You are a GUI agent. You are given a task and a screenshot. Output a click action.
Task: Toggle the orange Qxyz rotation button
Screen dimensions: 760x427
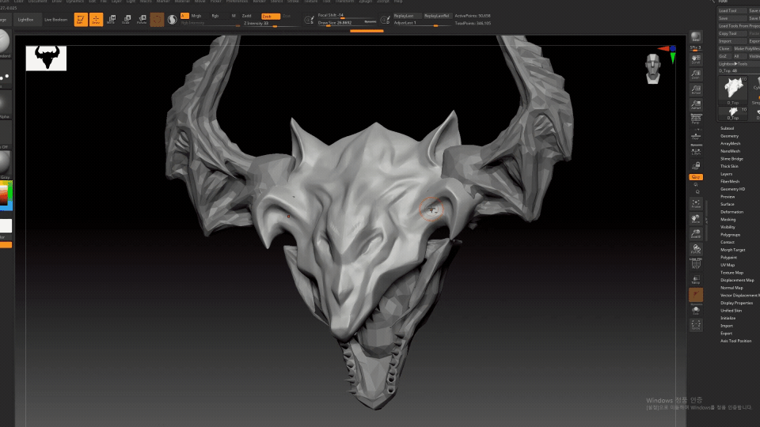[x=696, y=177]
